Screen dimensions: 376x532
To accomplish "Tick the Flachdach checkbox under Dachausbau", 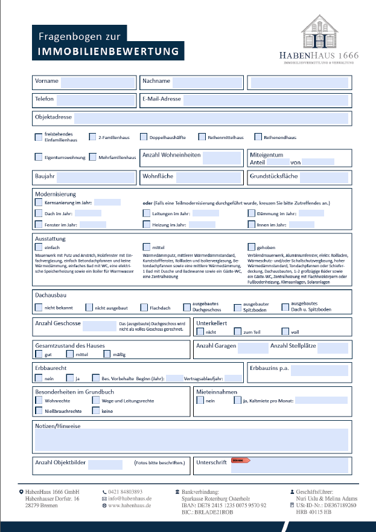I will [x=144, y=307].
